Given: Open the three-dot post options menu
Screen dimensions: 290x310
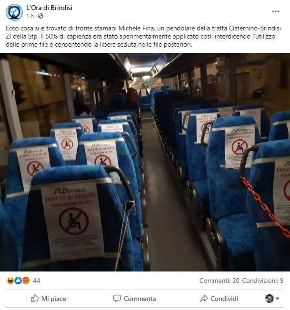Looking at the screenshot, I should (276, 11).
